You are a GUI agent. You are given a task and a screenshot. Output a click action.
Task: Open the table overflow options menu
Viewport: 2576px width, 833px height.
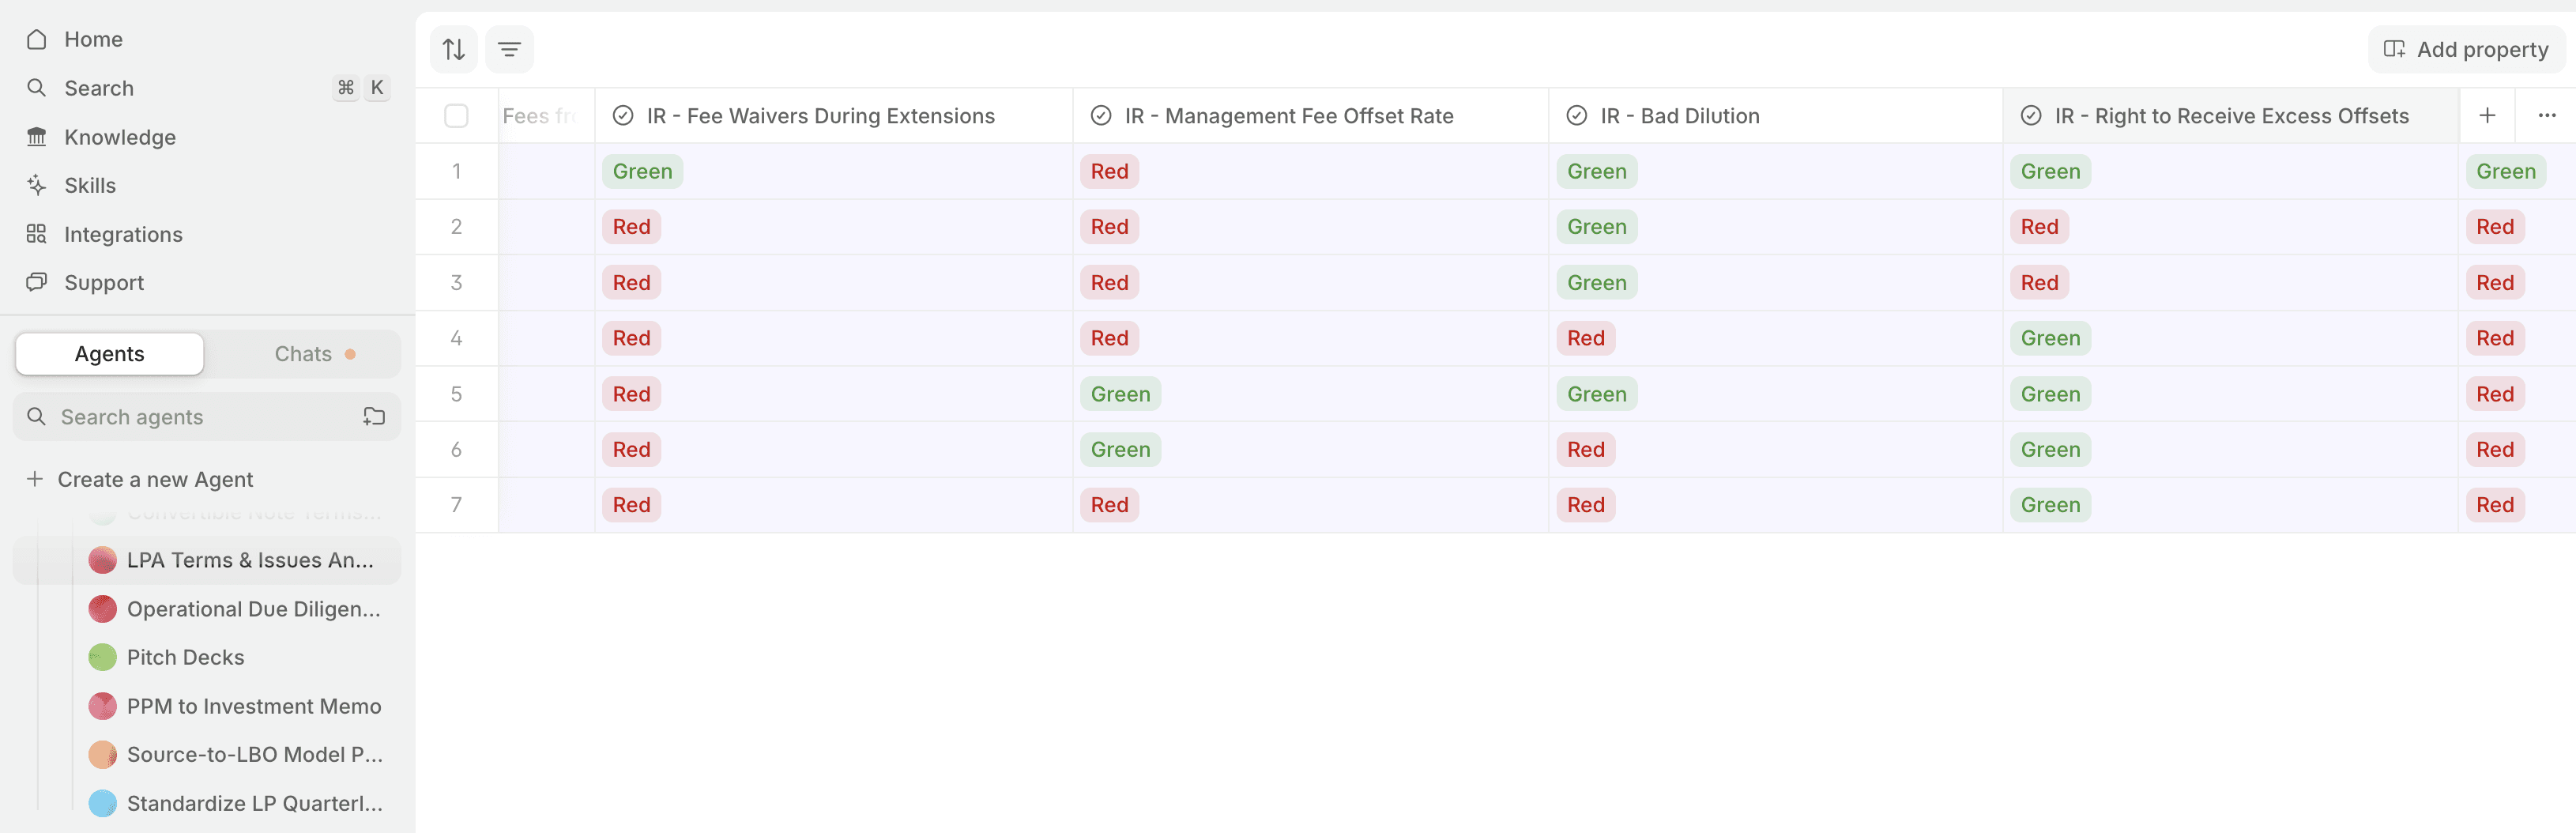tap(2546, 115)
